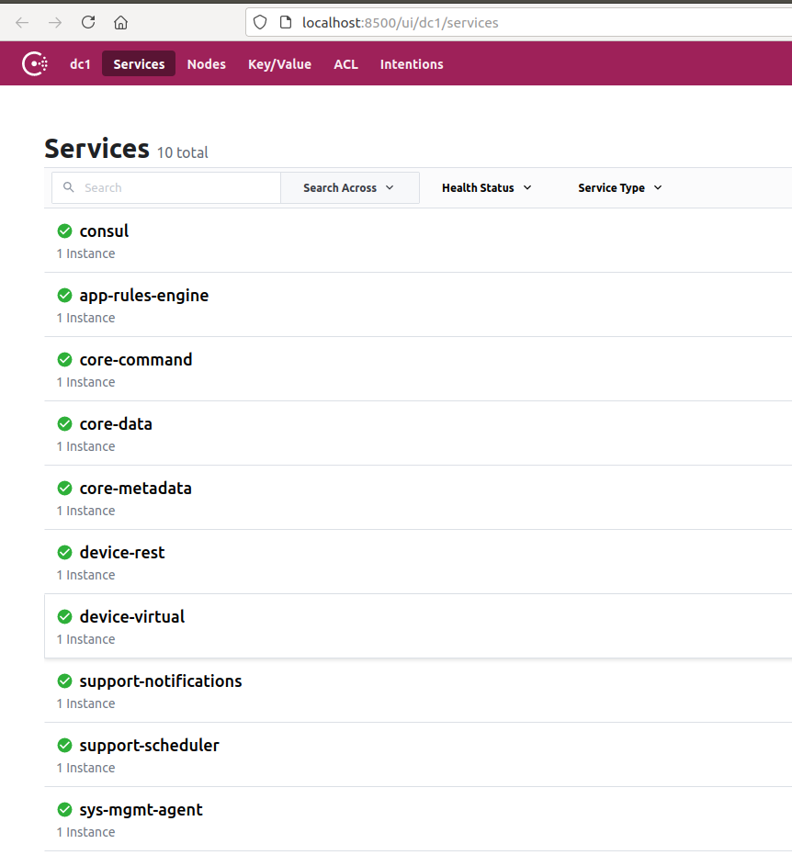Open the core-metadata service

click(136, 489)
